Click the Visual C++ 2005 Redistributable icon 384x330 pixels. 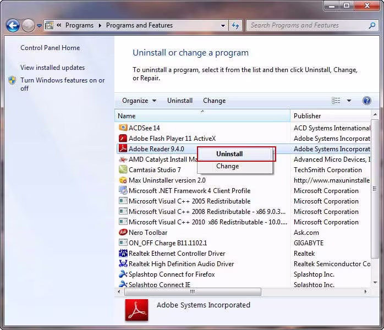coord(123,201)
